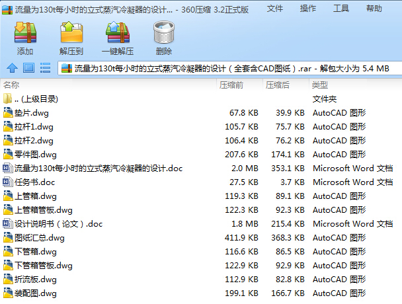Click the 411.9 KB size of 图纸汇总.dwg
This screenshot has width=402, height=304.
pyautogui.click(x=241, y=237)
